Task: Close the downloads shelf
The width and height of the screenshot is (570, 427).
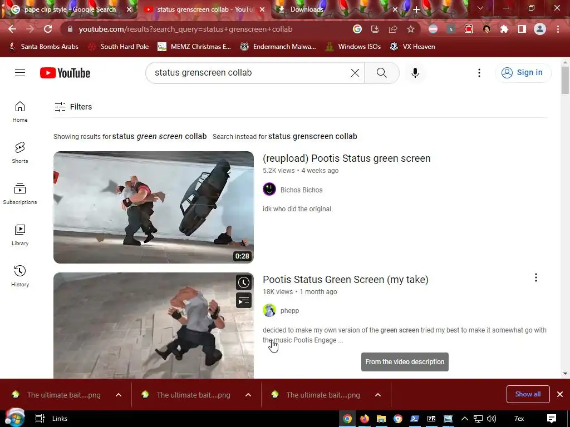Action: click(560, 394)
